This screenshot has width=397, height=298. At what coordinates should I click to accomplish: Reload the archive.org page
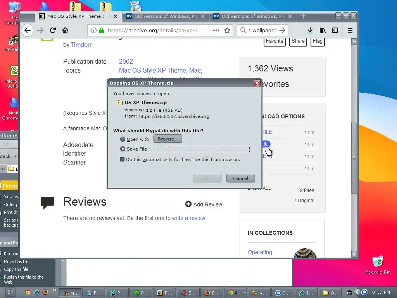coord(53,30)
